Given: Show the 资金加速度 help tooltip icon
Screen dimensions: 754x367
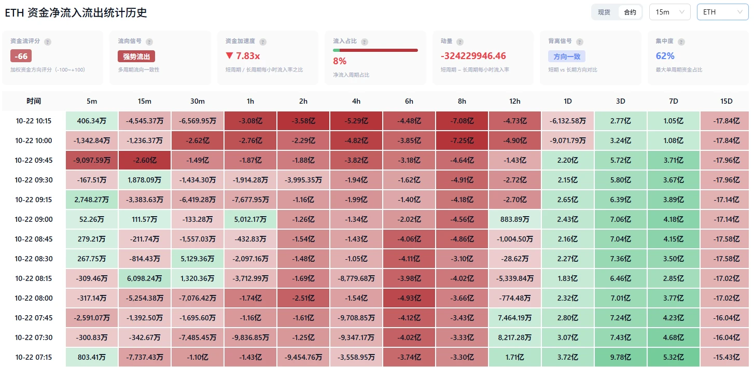Looking at the screenshot, I should point(263,41).
